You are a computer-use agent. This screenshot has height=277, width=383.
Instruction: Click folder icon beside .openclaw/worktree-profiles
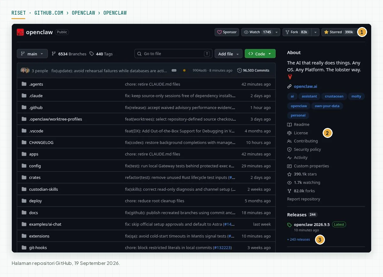pyautogui.click(x=24, y=119)
